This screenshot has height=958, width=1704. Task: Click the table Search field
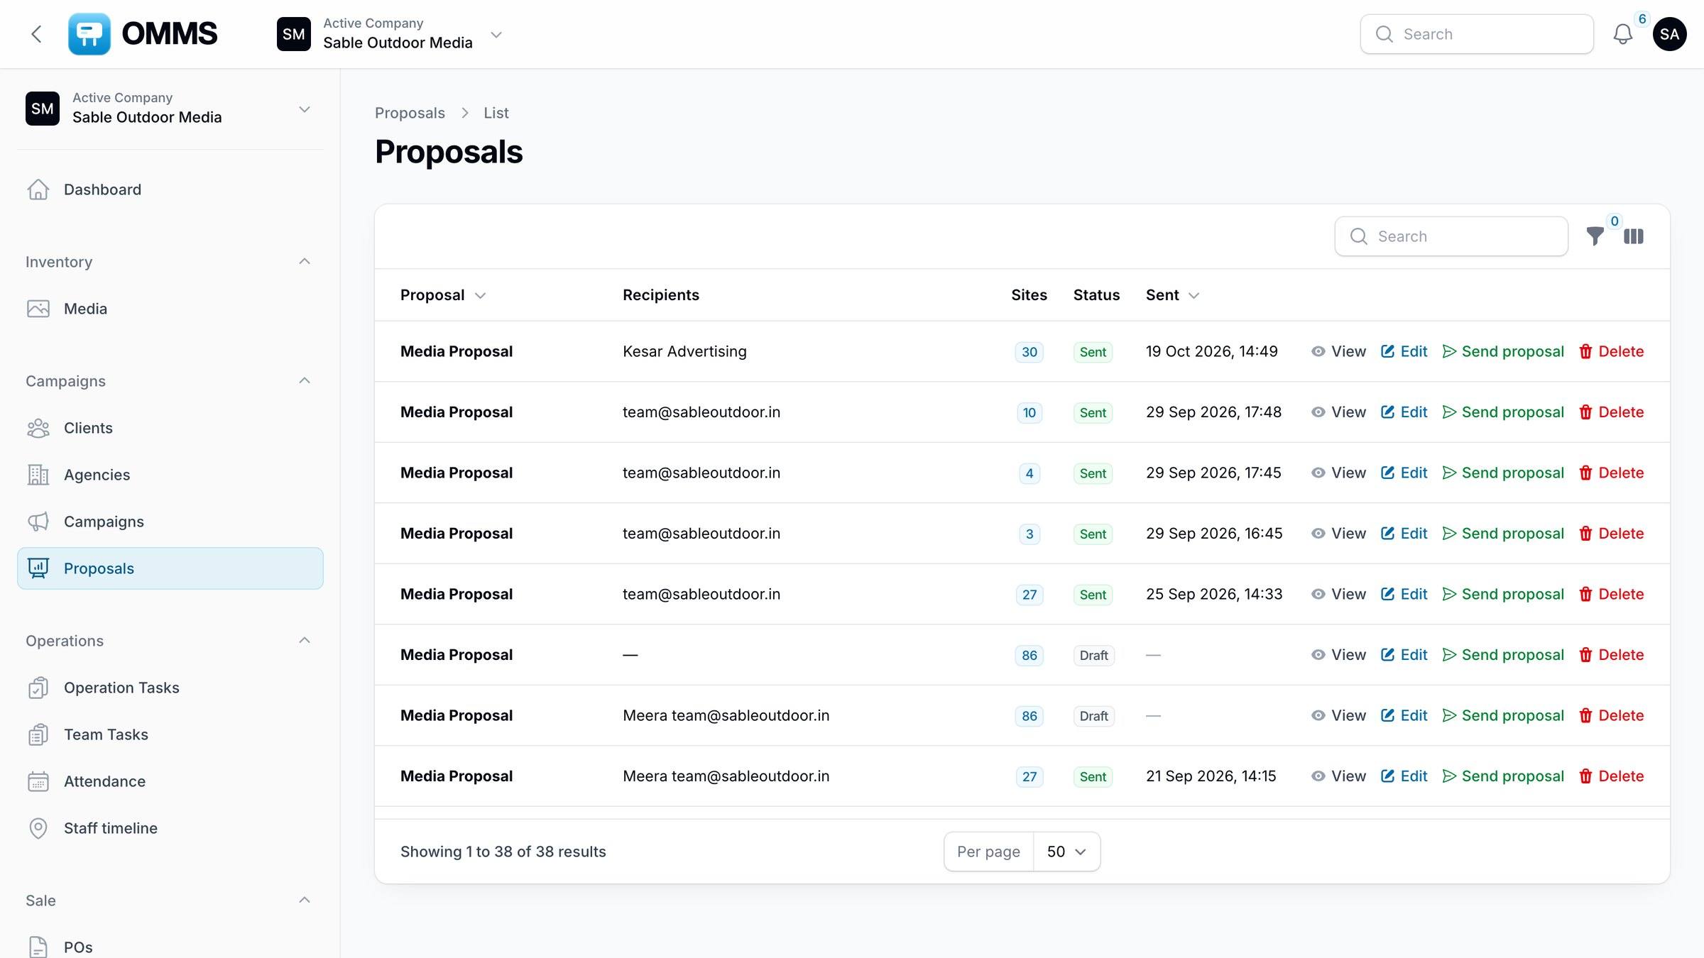pyautogui.click(x=1451, y=236)
